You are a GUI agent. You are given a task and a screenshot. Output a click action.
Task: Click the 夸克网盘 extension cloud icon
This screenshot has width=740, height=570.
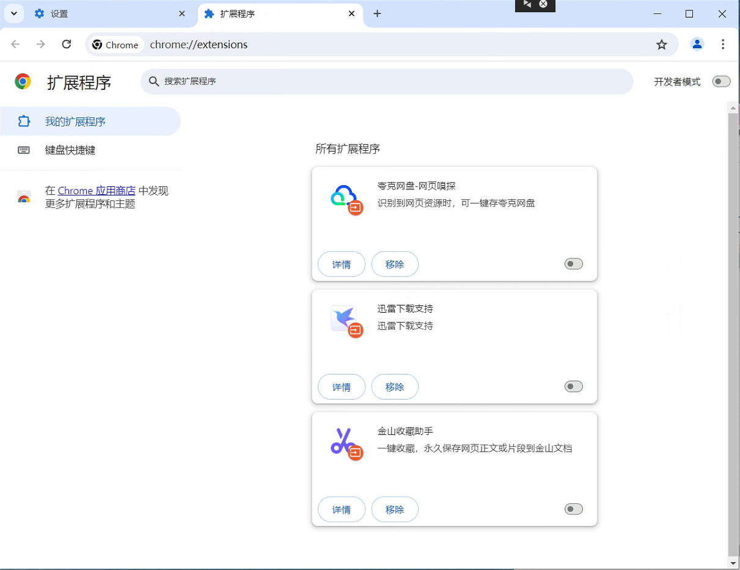[343, 197]
